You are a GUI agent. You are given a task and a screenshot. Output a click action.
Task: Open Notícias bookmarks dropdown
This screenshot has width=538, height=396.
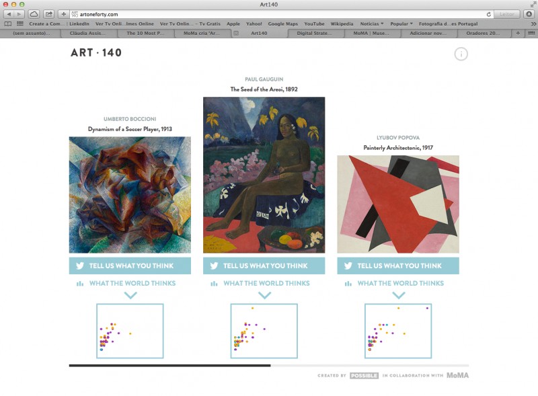coord(372,24)
